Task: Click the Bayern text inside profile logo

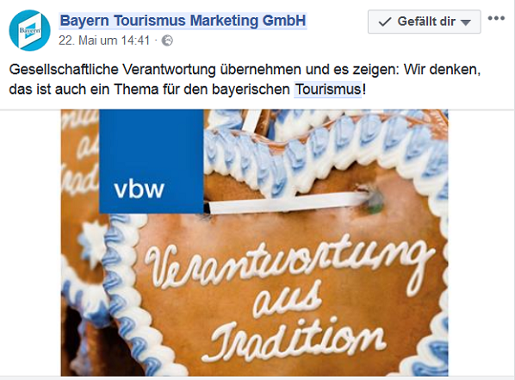Action: click(30, 30)
